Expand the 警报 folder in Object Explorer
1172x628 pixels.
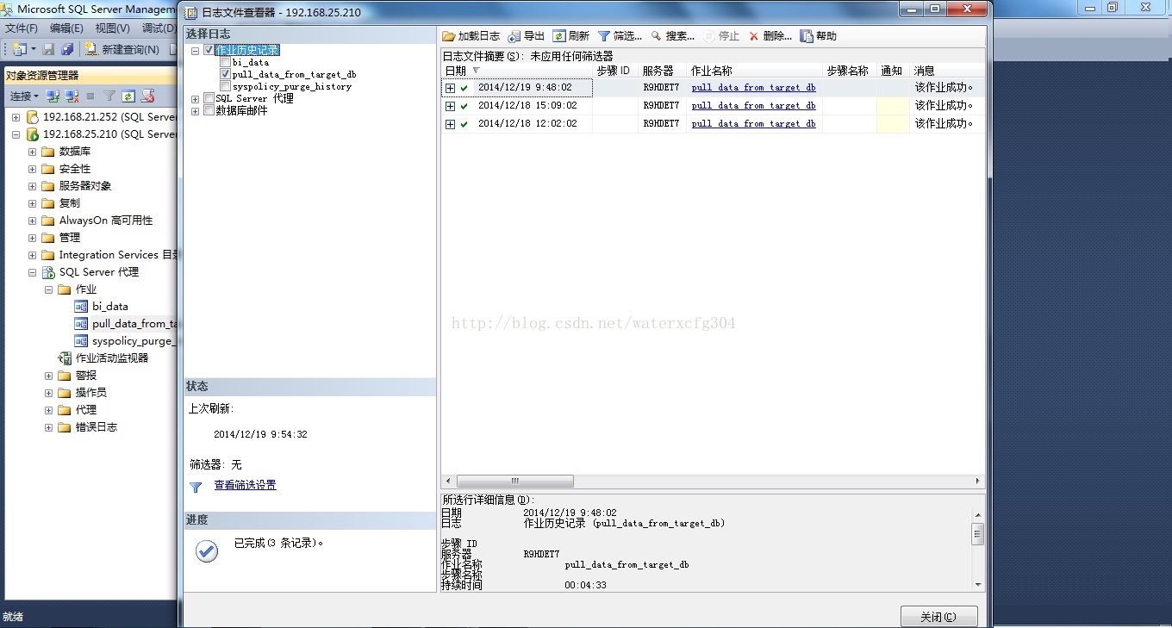tap(49, 376)
